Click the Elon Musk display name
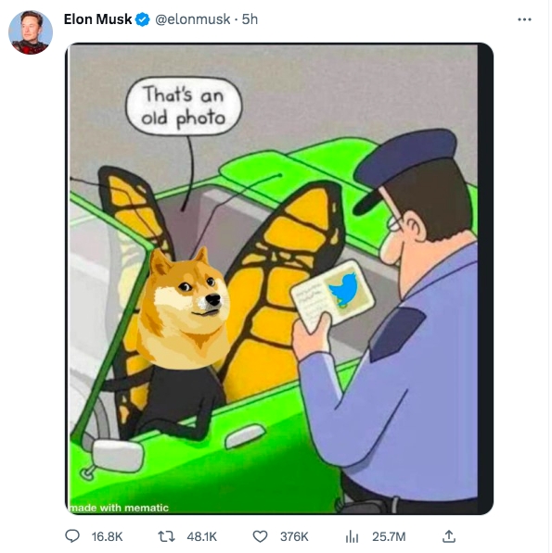This screenshot has height=553, width=552. click(97, 19)
